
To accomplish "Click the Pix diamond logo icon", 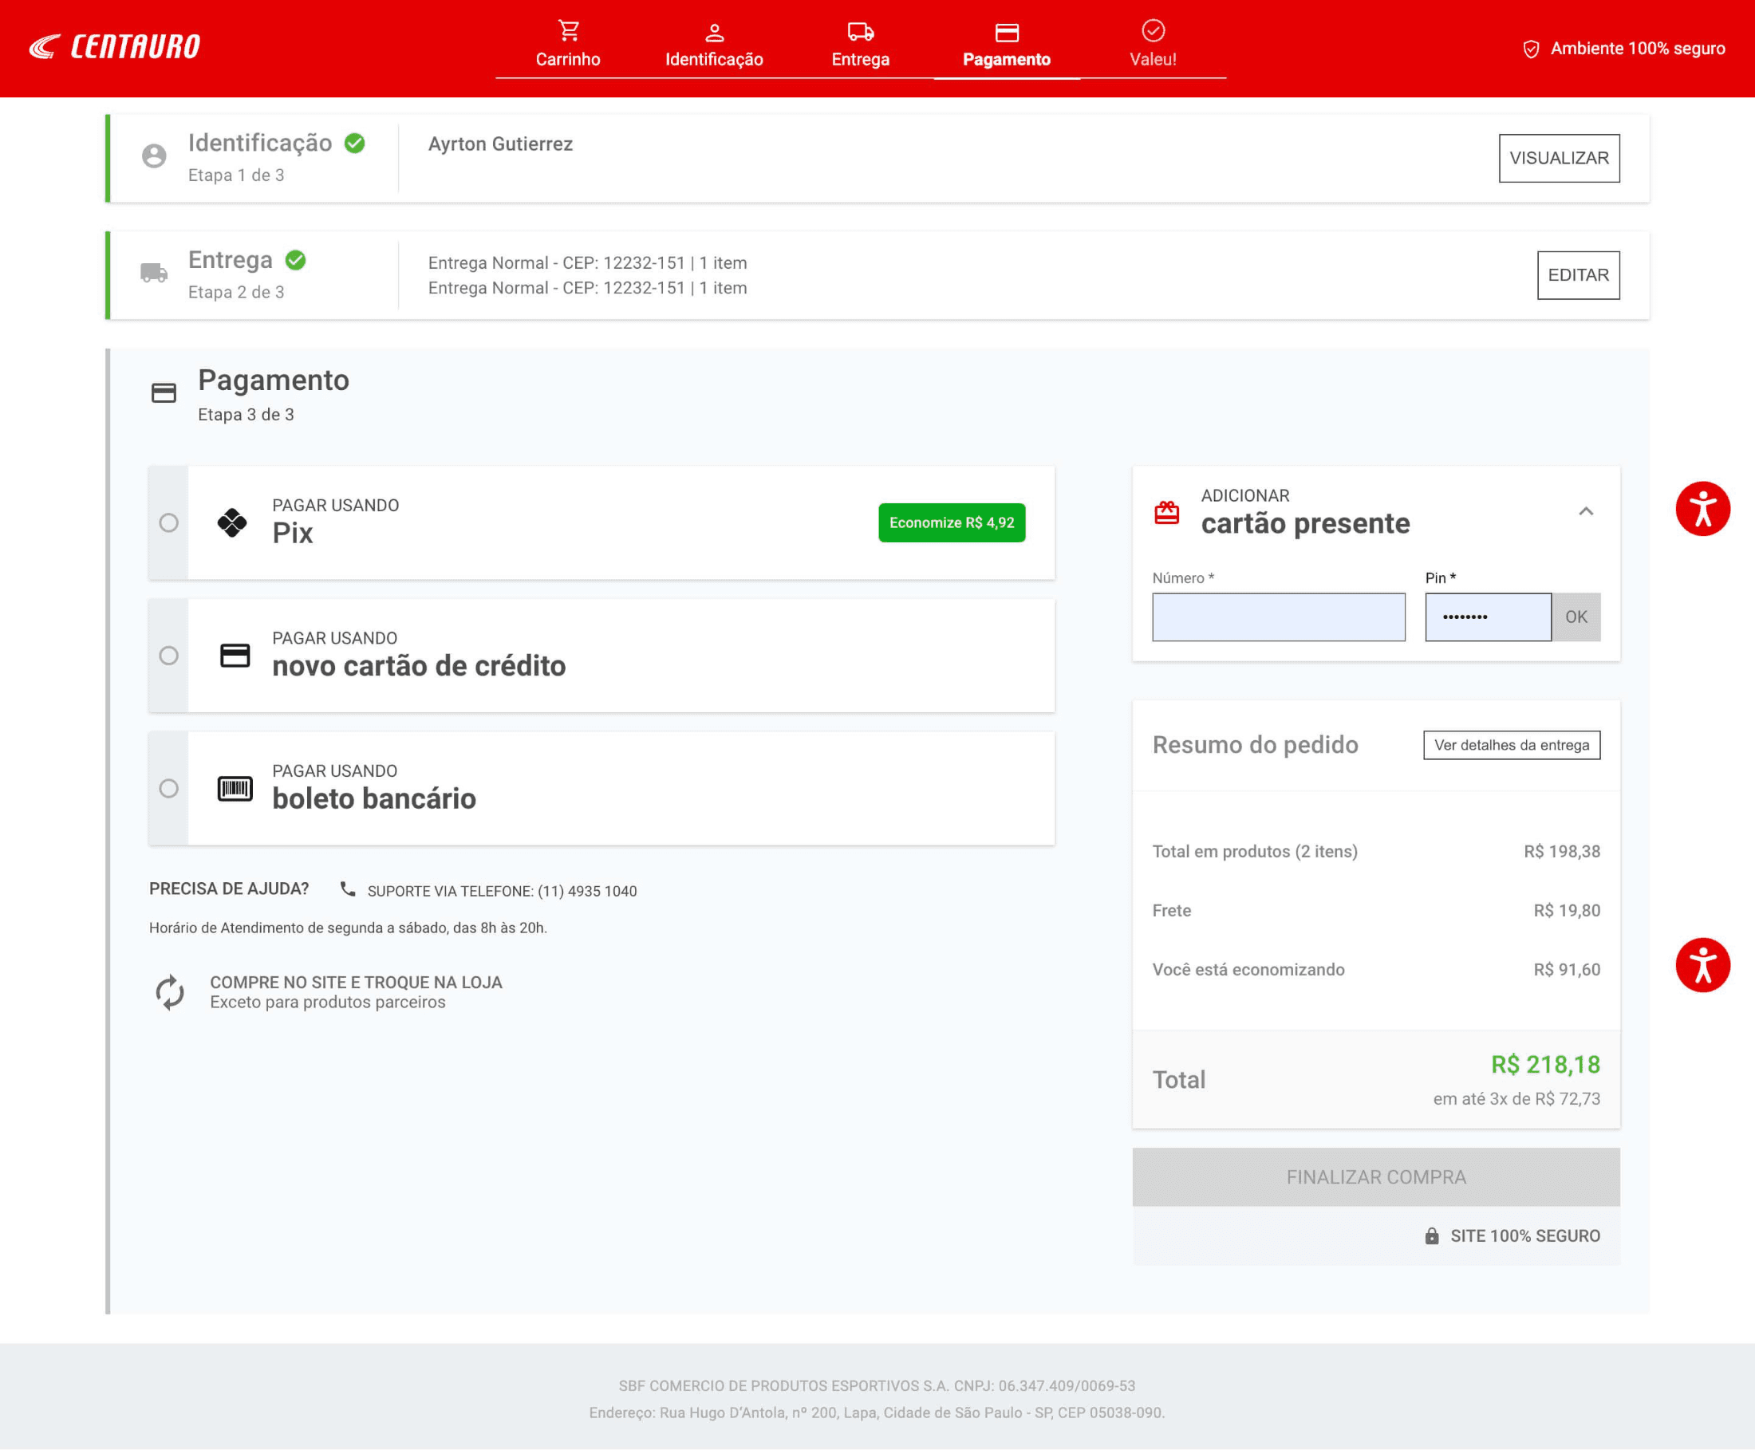I will pos(232,523).
